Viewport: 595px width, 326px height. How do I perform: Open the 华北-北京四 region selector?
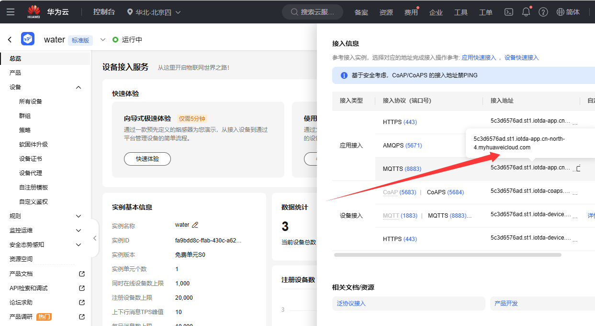click(153, 12)
